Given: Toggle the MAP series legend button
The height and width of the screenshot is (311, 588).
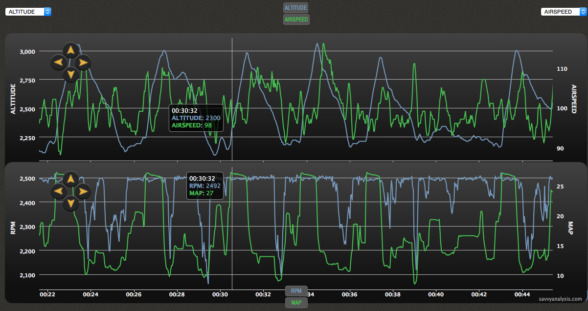Looking at the screenshot, I should coord(296,303).
